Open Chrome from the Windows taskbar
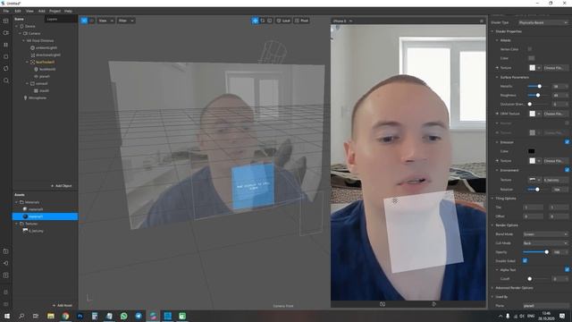This screenshot has width=572, height=322. (x=65, y=316)
